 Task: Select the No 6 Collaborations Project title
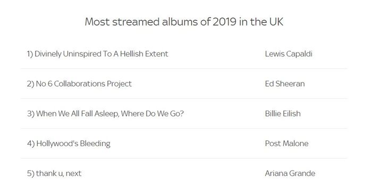coord(83,84)
